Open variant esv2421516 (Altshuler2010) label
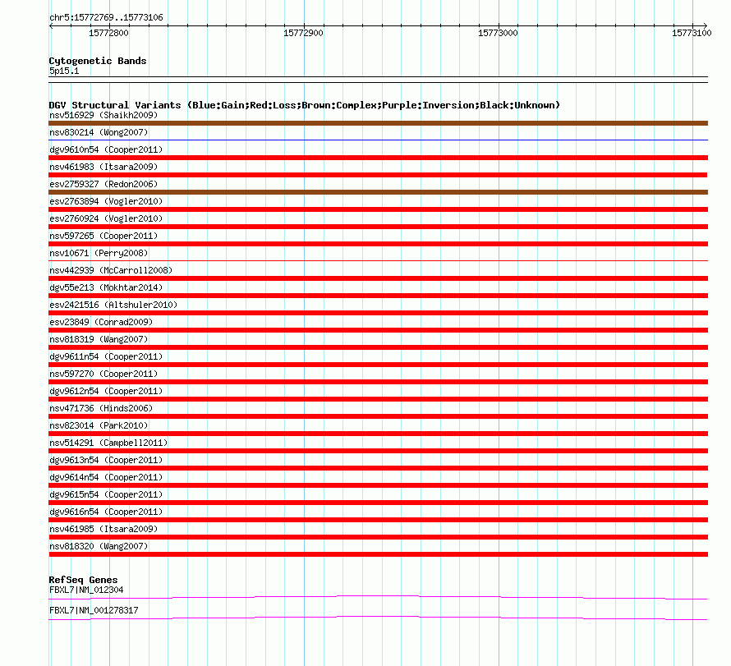Viewport: 731px width, 666px height. pyautogui.click(x=113, y=305)
